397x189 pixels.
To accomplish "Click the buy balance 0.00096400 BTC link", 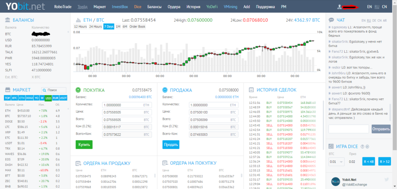I will pyautogui.click(x=140, y=97).
